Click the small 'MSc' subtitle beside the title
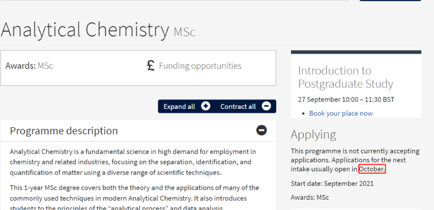Screen dimensions: 434x210 click(x=184, y=32)
